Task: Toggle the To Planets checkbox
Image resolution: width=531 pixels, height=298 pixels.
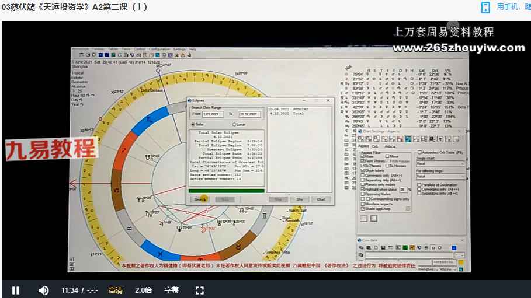Action: 363,166
